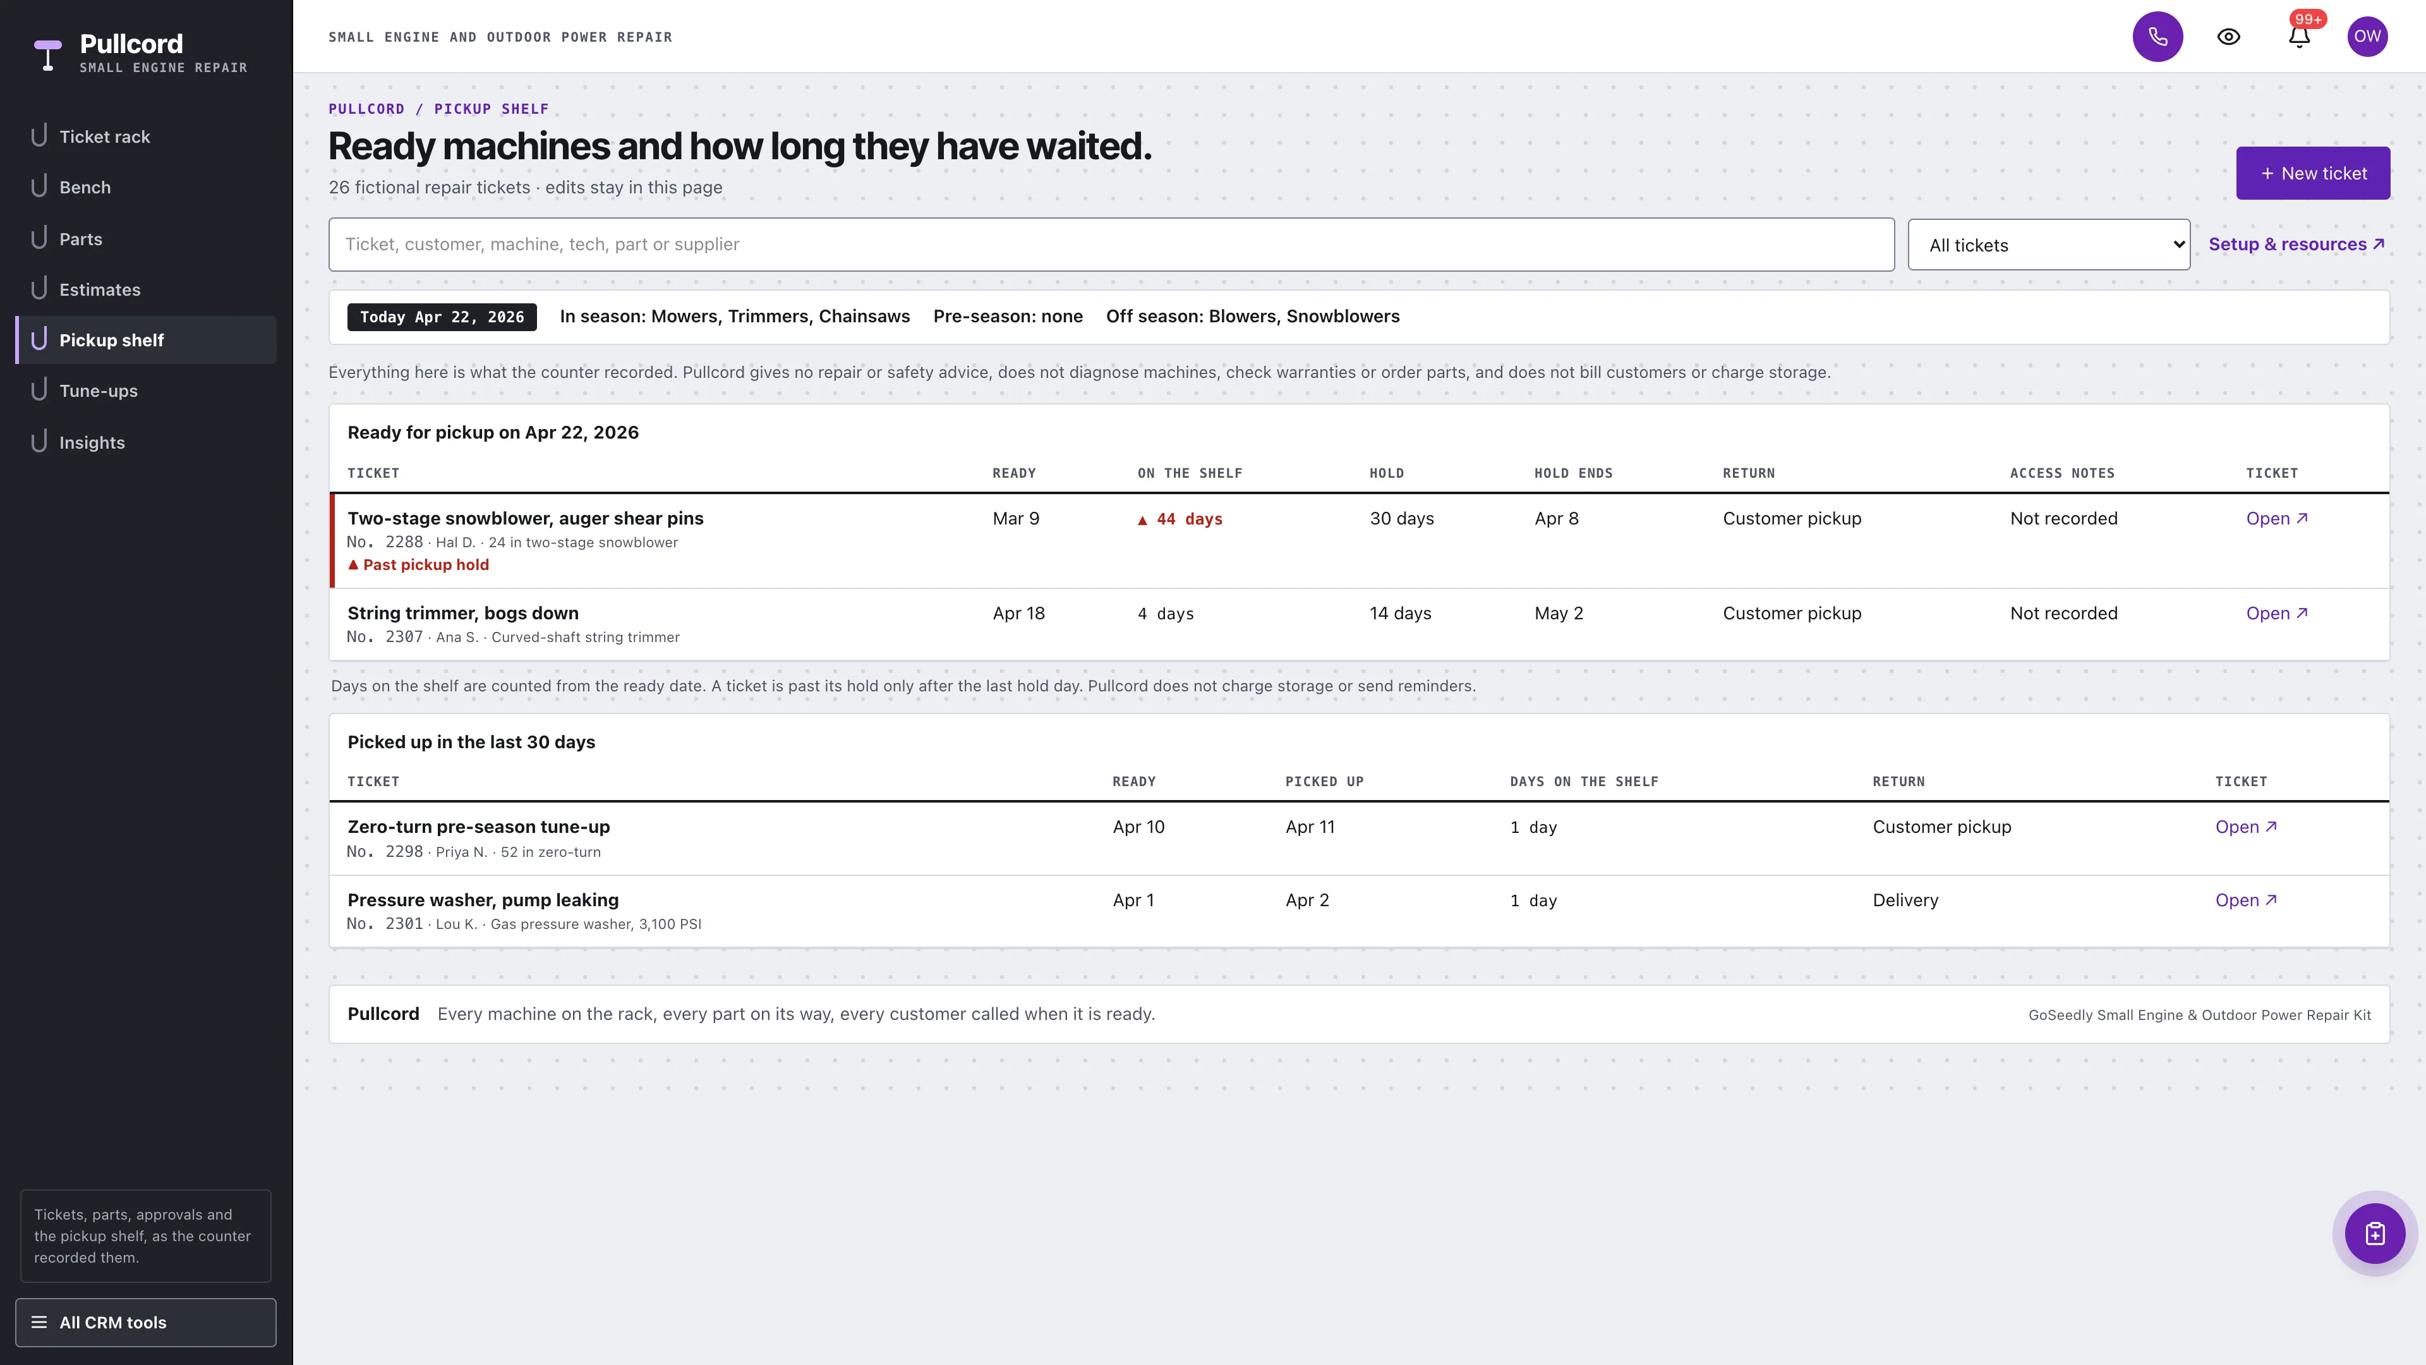2426x1365 pixels.
Task: Select the String trimmer, bogs down title
Action: click(463, 613)
